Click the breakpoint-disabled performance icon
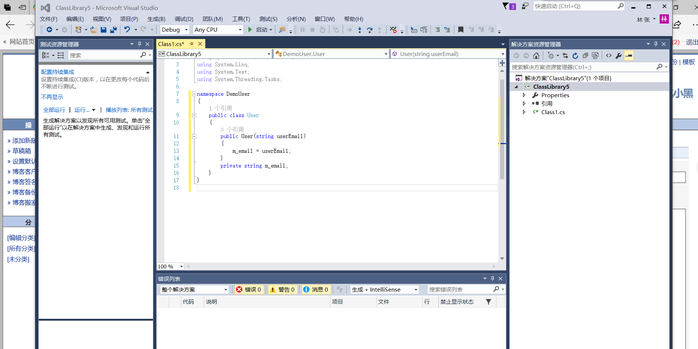This screenshot has height=349, width=698. click(x=393, y=30)
